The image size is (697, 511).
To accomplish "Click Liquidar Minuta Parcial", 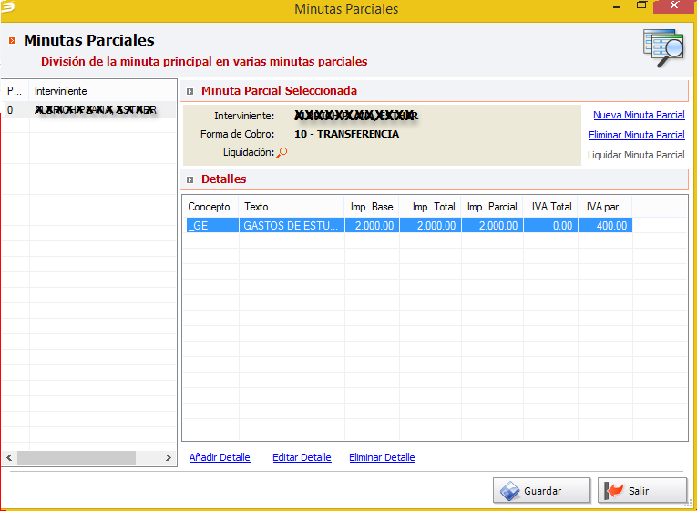I will tap(636, 155).
